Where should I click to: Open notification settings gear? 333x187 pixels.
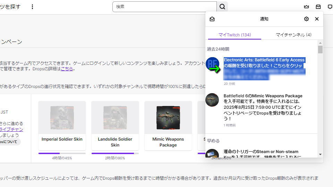tap(306, 19)
